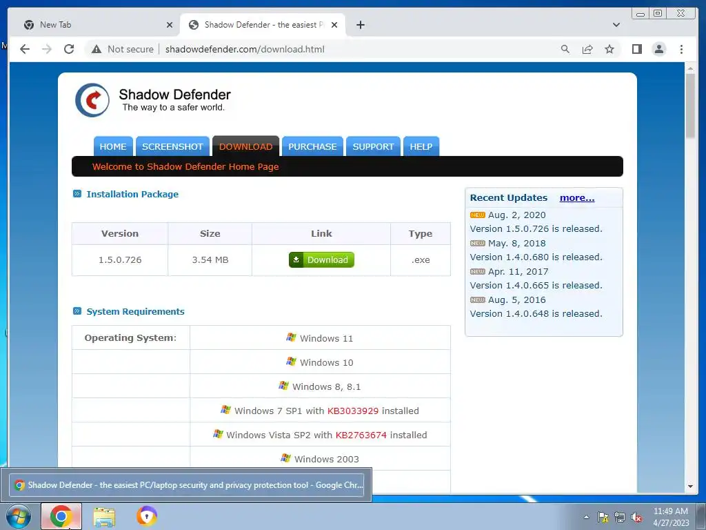Open the KB2763674 link

361,435
